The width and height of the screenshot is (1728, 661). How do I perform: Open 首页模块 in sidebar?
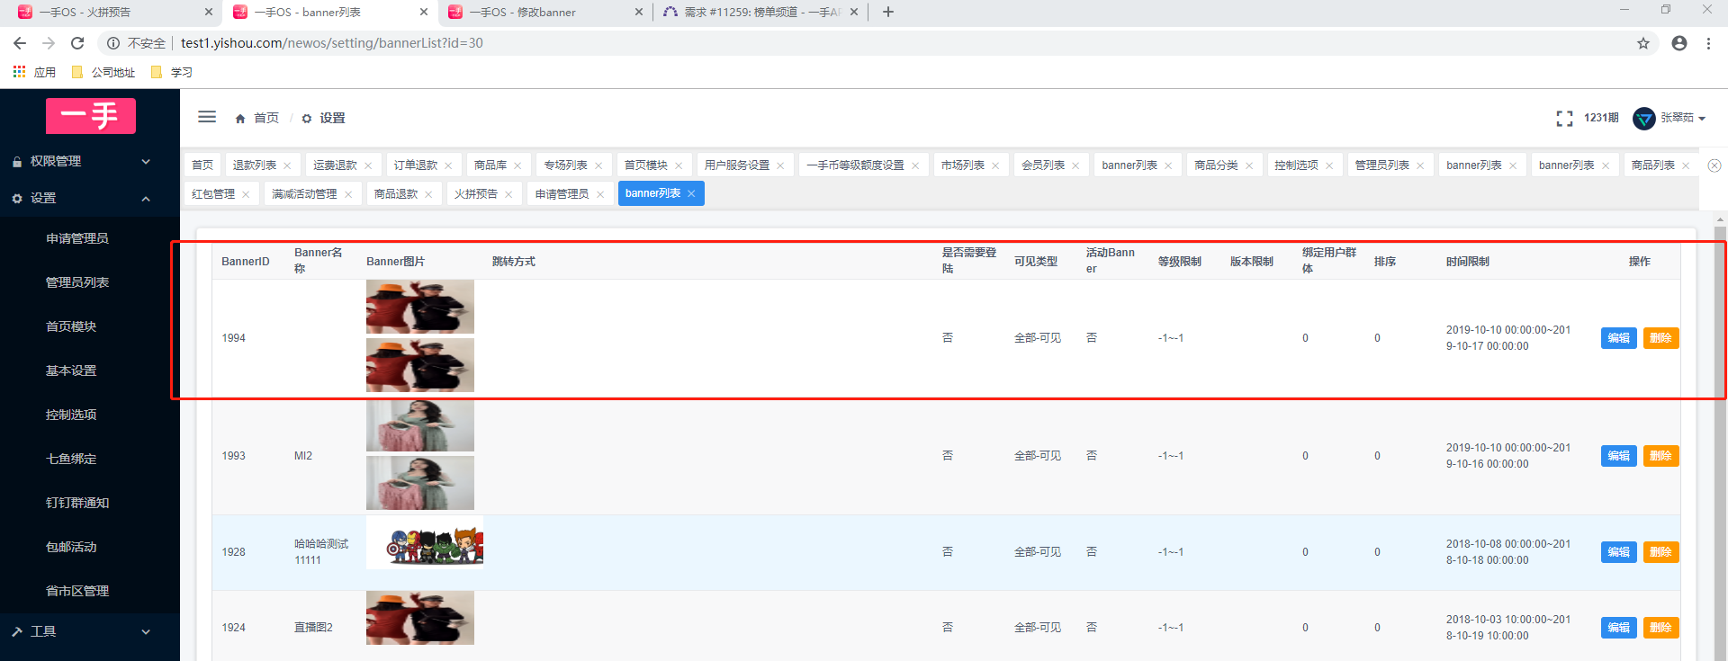pos(71,326)
